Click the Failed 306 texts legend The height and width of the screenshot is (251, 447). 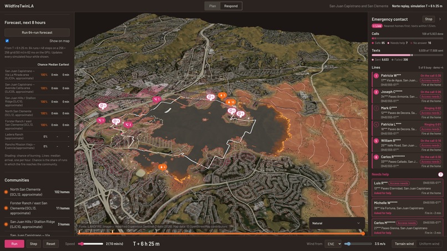click(400, 60)
